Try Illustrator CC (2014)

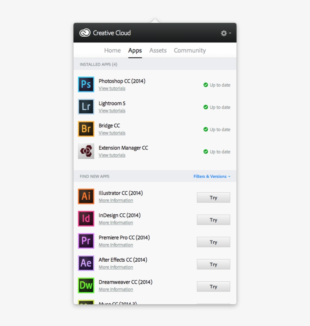pyautogui.click(x=213, y=197)
